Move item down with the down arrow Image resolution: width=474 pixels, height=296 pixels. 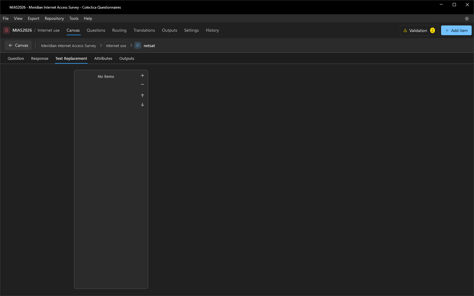pyautogui.click(x=142, y=104)
